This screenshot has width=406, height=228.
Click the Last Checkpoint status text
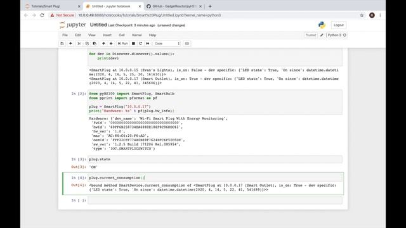click(x=131, y=25)
